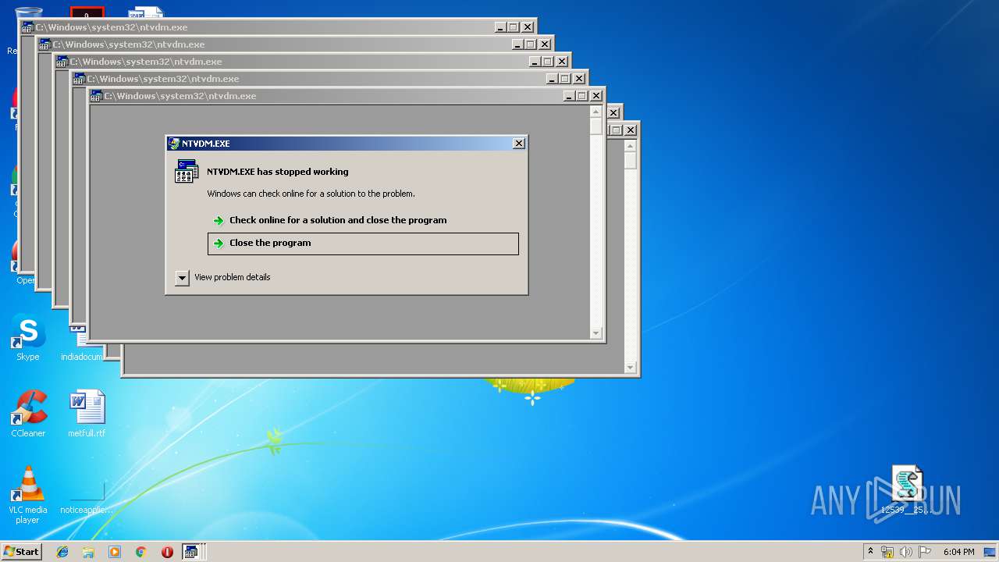Maximize the frontmost ntvdm.exe console window
Image resolution: width=999 pixels, height=562 pixels.
(582, 96)
